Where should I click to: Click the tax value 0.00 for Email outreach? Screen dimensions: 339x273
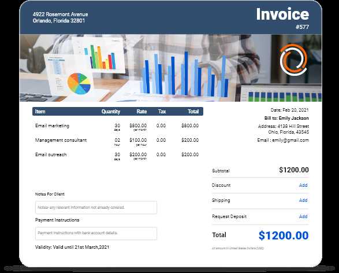(161, 154)
